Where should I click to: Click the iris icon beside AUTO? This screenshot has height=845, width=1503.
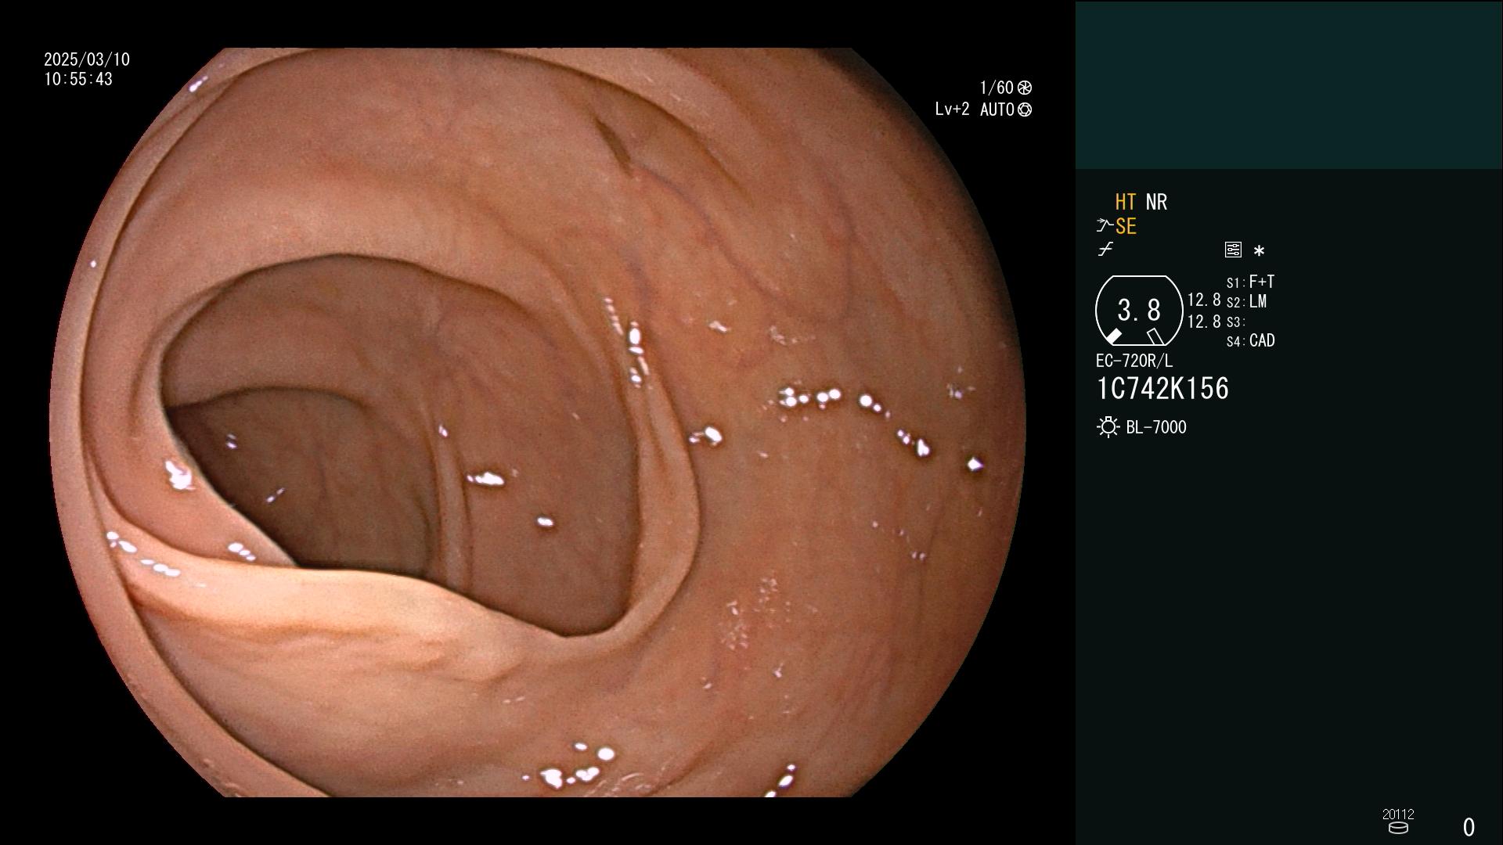tap(1025, 110)
